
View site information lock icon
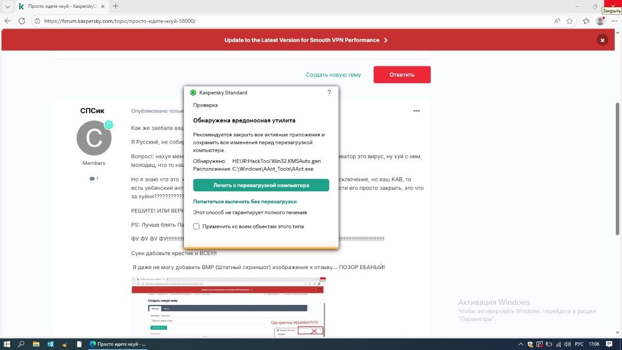(x=37, y=21)
